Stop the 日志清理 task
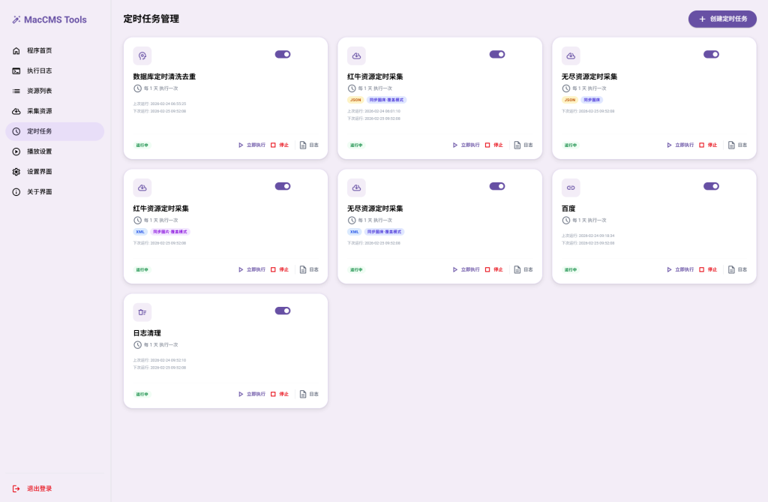The height and width of the screenshot is (502, 768). click(x=279, y=394)
